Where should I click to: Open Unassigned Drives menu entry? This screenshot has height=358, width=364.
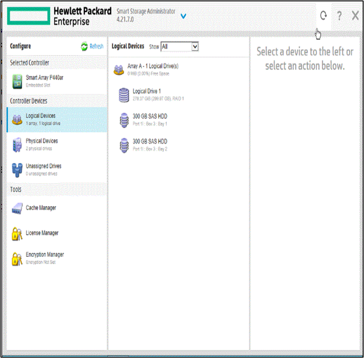[57, 170]
